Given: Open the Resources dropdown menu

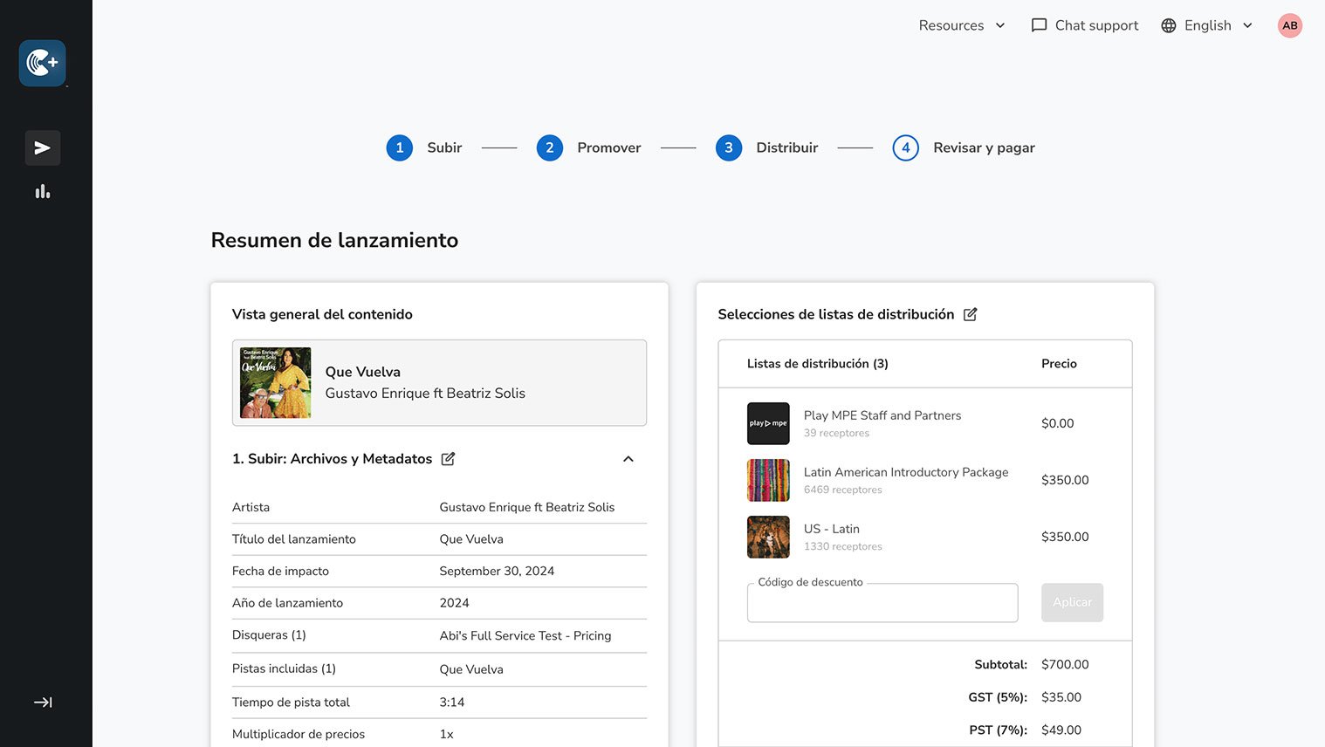Looking at the screenshot, I should [961, 25].
